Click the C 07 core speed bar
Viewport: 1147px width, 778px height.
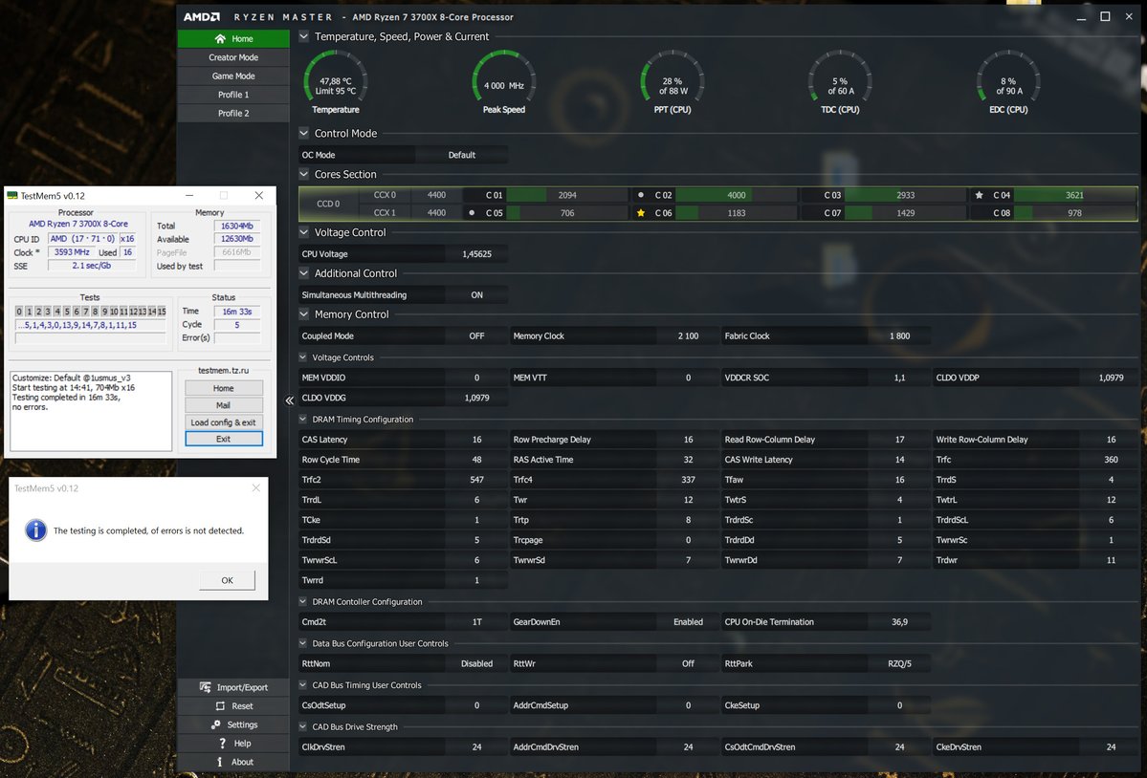pos(906,213)
